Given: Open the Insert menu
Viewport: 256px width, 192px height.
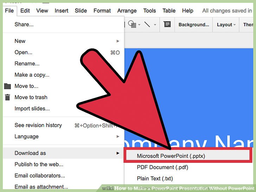Looking at the screenshot, I should point(62,11).
